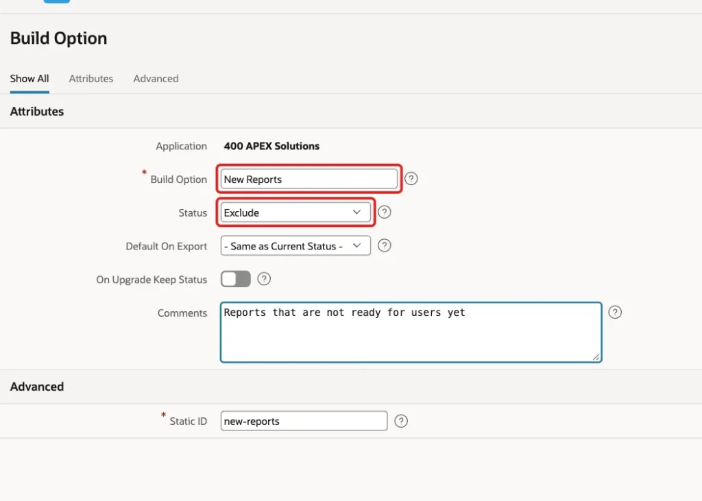Switch to the Show All tab

tap(29, 79)
